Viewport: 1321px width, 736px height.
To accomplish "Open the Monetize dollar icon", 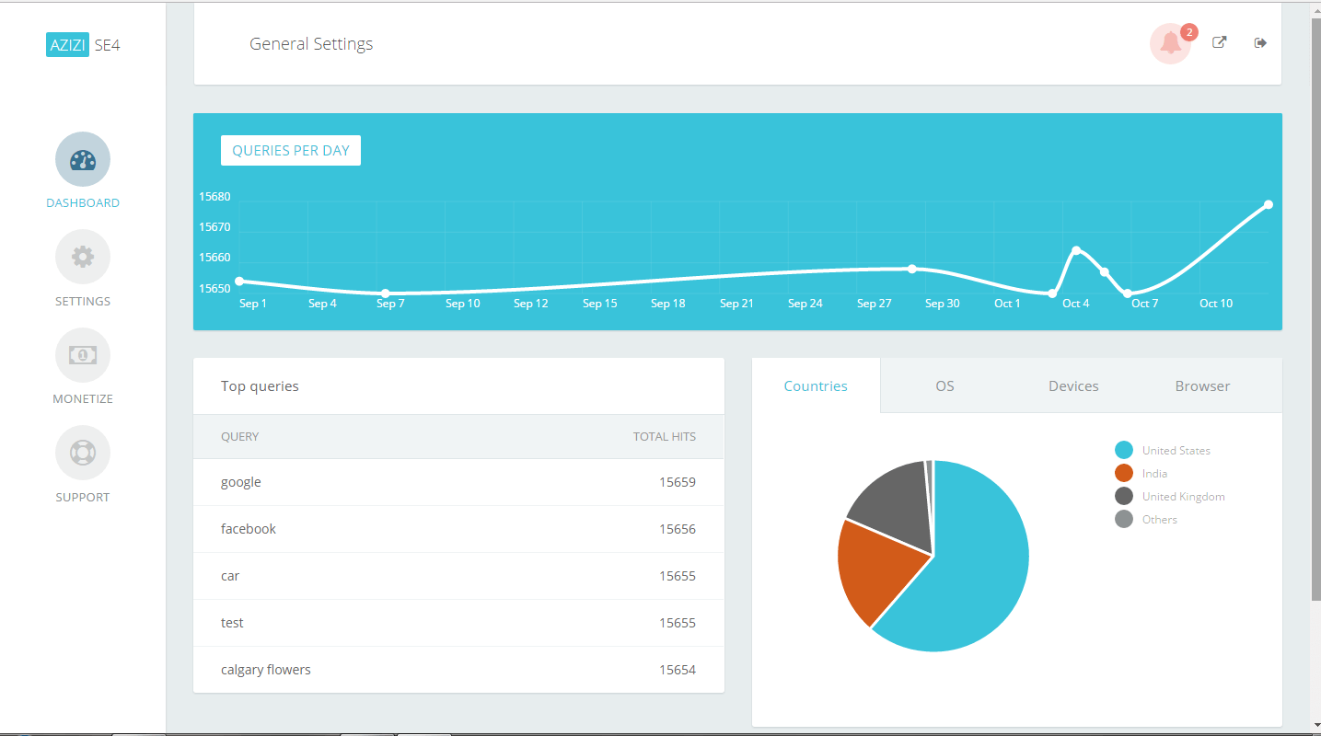I will pos(82,355).
